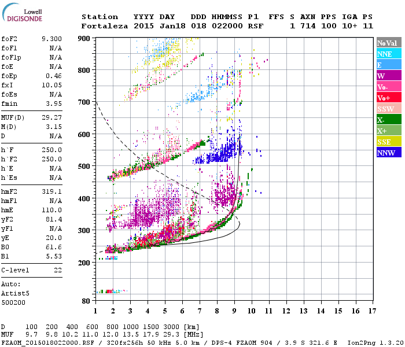This screenshot has width=405, height=347.
Task: Click the AXN value 714
Action: 308,26
